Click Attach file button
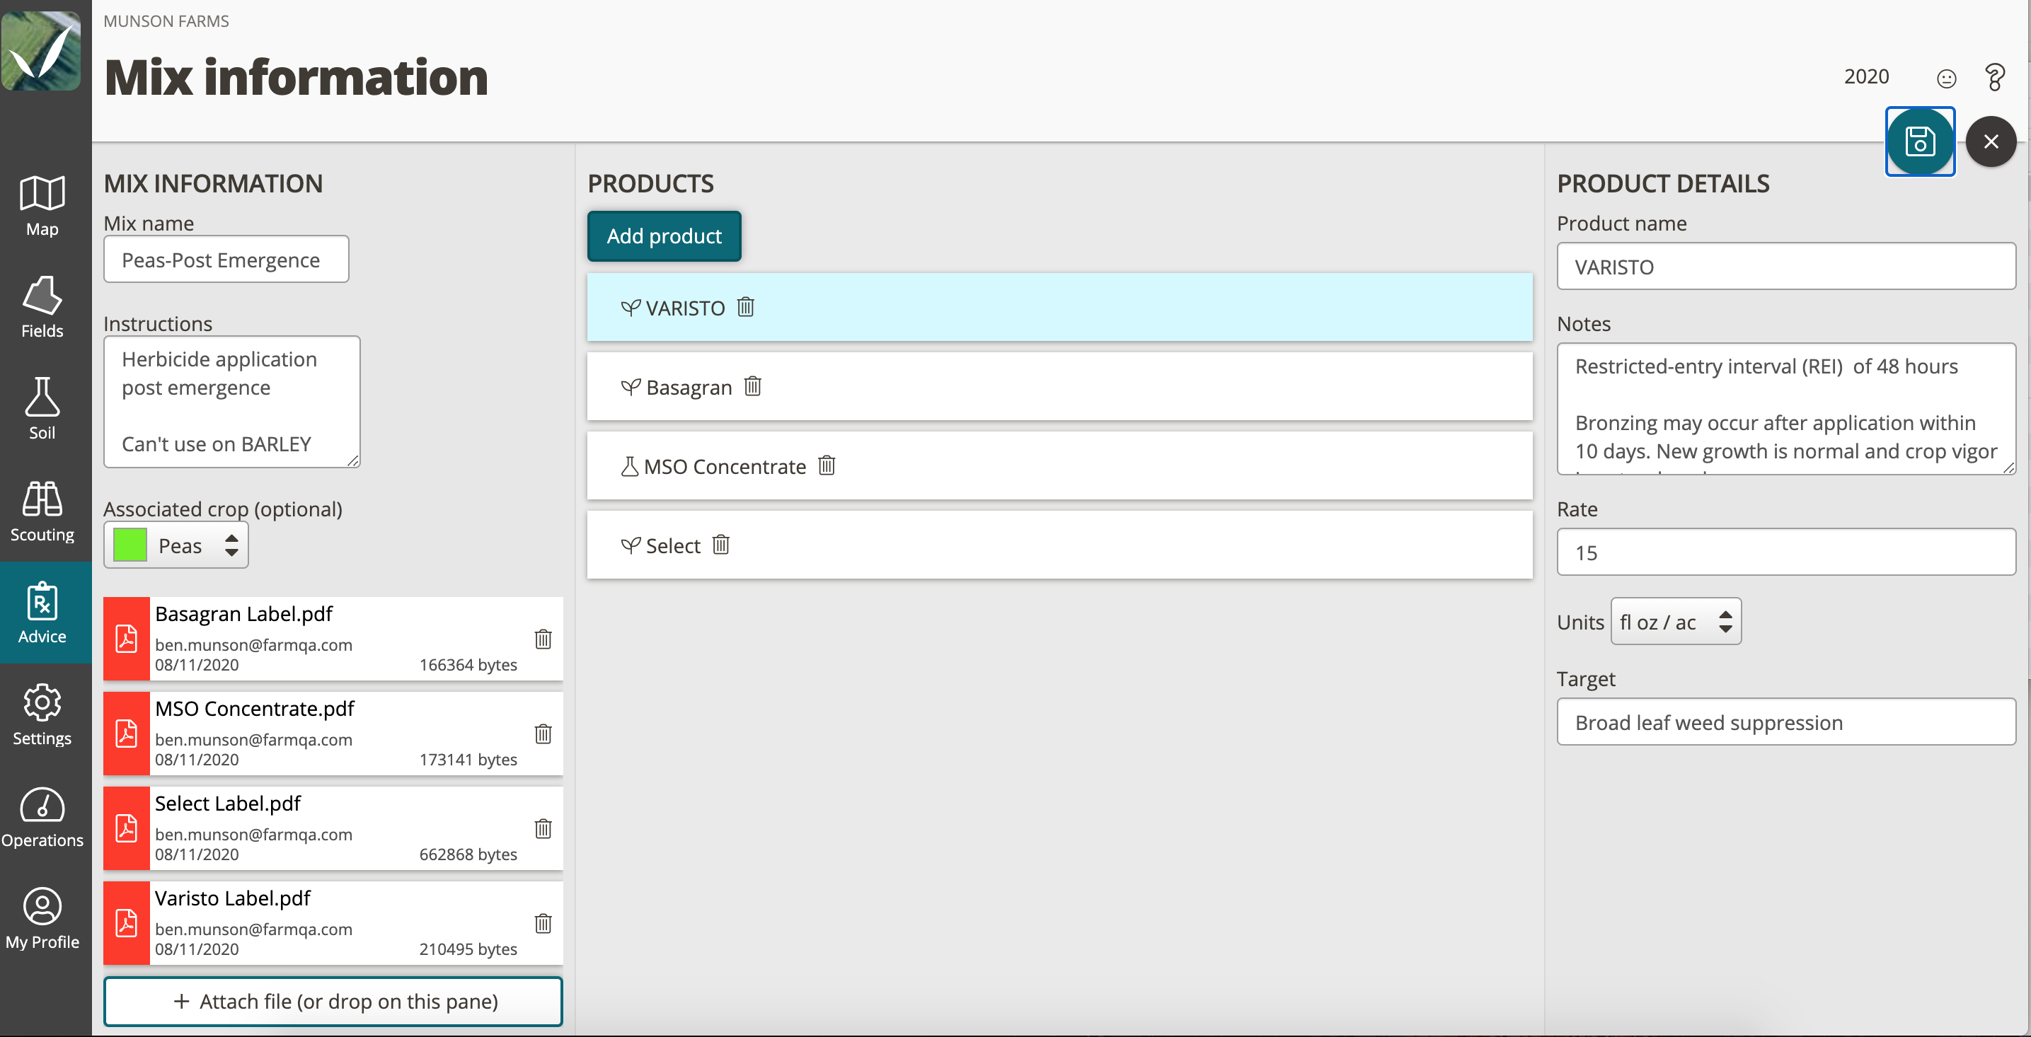This screenshot has width=2031, height=1037. tap(333, 1001)
